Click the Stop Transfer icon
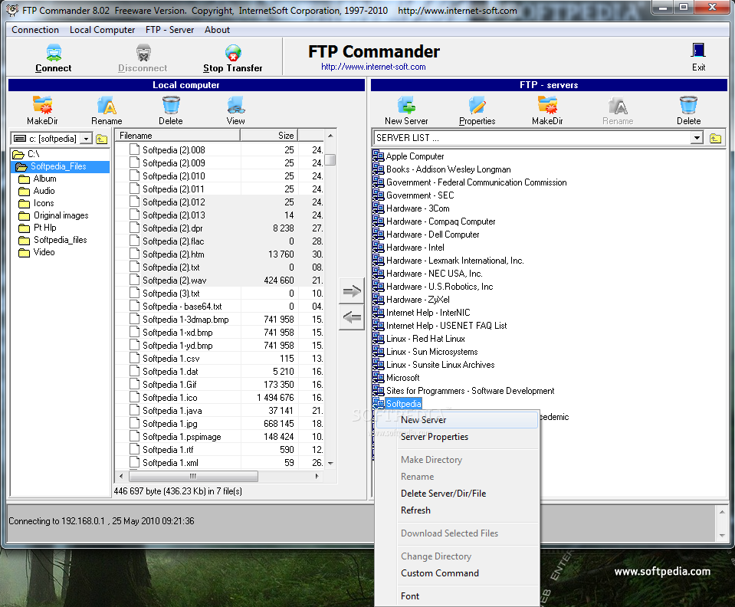 coord(233,52)
